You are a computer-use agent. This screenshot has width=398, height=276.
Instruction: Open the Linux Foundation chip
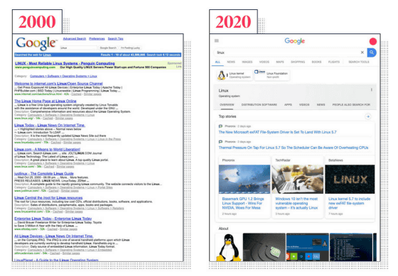[271, 75]
